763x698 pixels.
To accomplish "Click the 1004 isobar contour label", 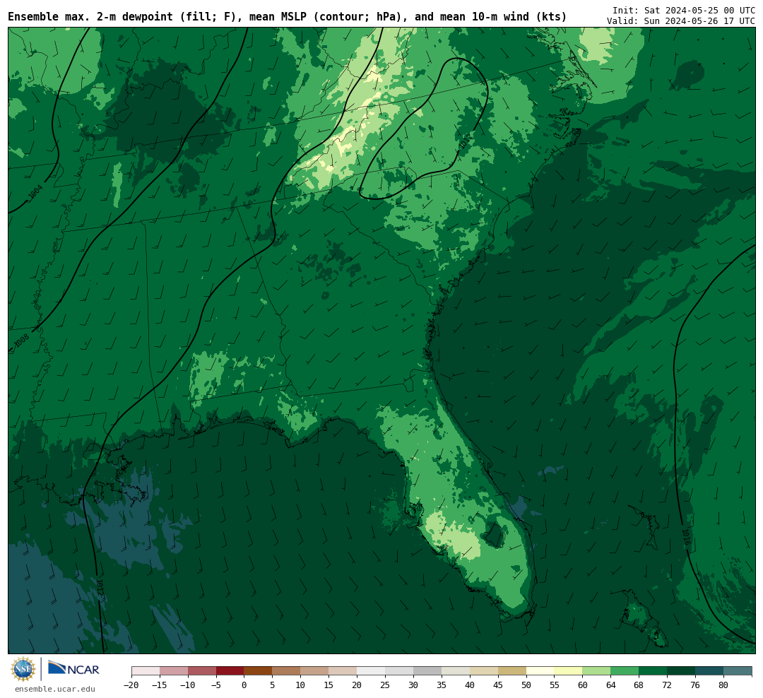I will pos(35,192).
